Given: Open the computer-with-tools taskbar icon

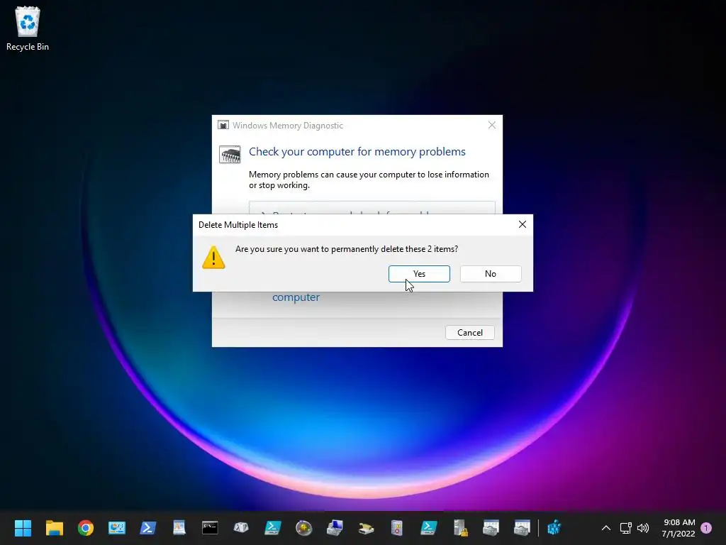Looking at the screenshot, I should point(335,528).
